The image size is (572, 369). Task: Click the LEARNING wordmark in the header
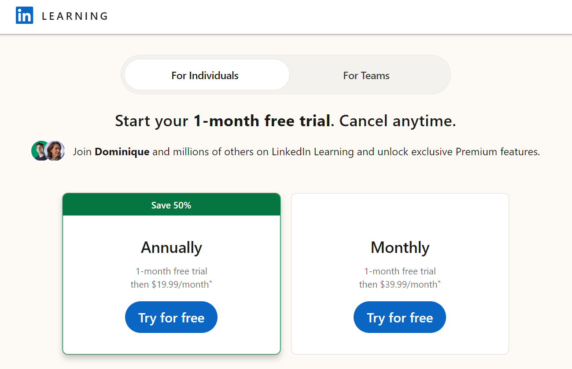point(75,16)
